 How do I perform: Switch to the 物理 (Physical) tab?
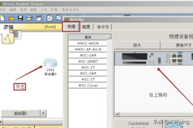71,27
